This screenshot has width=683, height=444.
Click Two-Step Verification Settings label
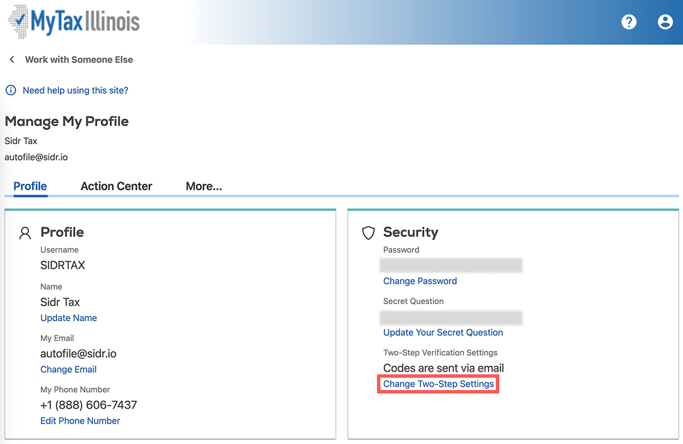pos(440,352)
